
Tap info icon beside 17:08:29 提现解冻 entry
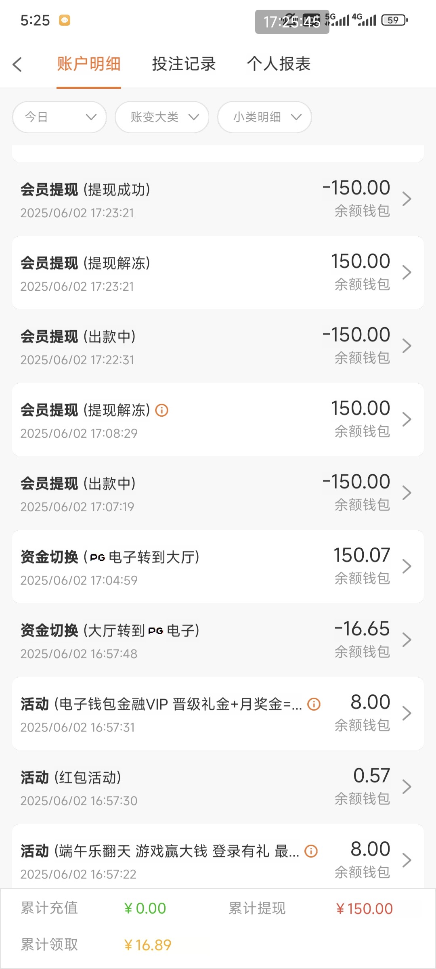click(162, 410)
